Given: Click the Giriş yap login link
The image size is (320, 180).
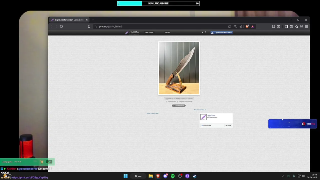Looking at the screenshot, I should (167, 32).
